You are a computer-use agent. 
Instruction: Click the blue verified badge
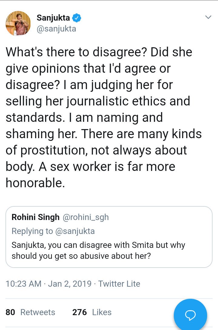pyautogui.click(x=77, y=18)
